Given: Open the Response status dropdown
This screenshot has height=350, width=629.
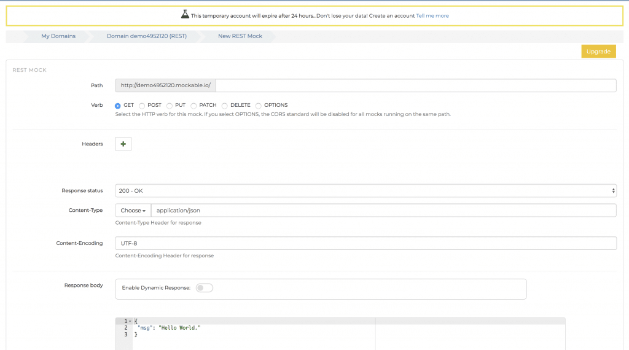Looking at the screenshot, I should (365, 191).
